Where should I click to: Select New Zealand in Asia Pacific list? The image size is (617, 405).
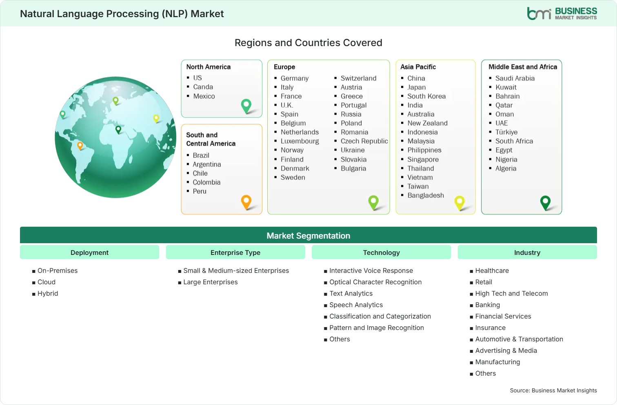coord(427,123)
